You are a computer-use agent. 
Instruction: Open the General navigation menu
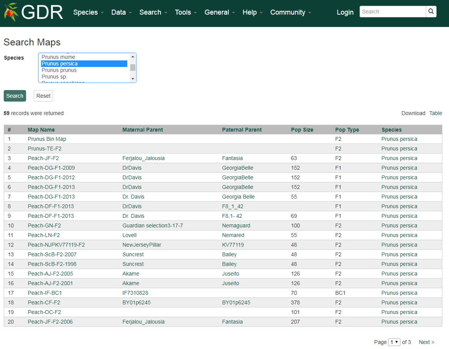coord(220,12)
